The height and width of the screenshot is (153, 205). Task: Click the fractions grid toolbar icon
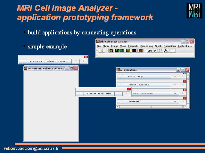click(160, 51)
